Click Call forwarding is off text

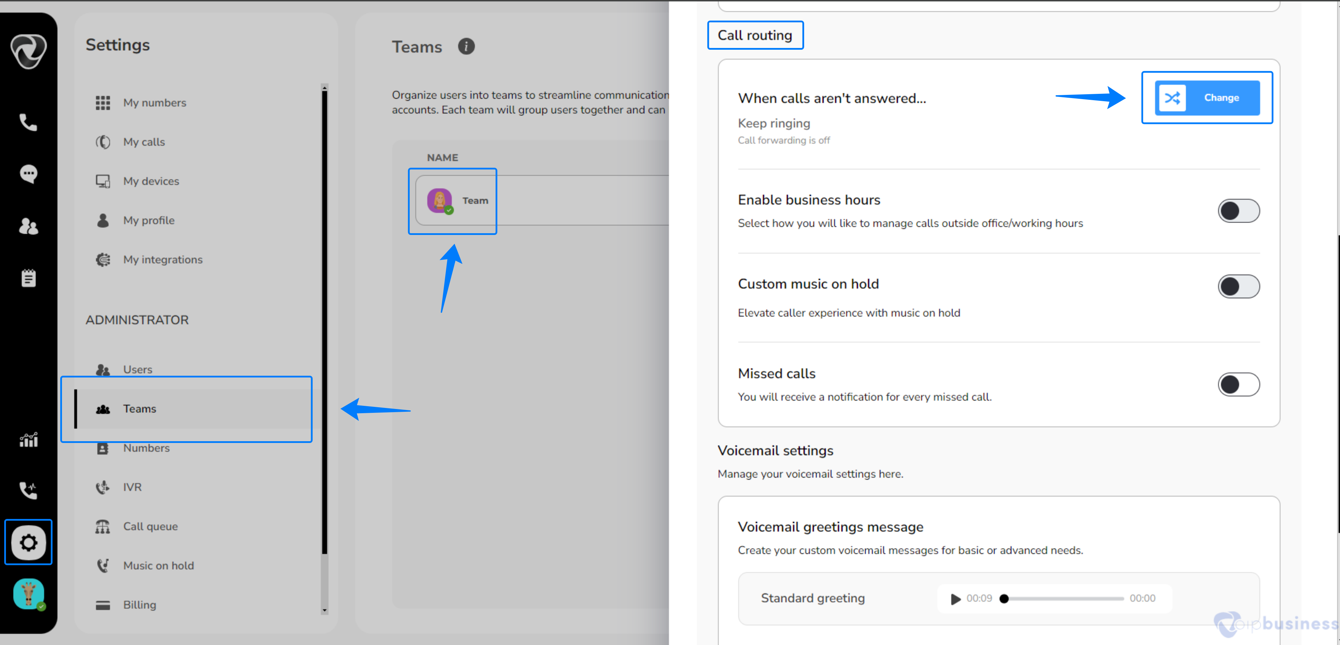click(x=783, y=140)
